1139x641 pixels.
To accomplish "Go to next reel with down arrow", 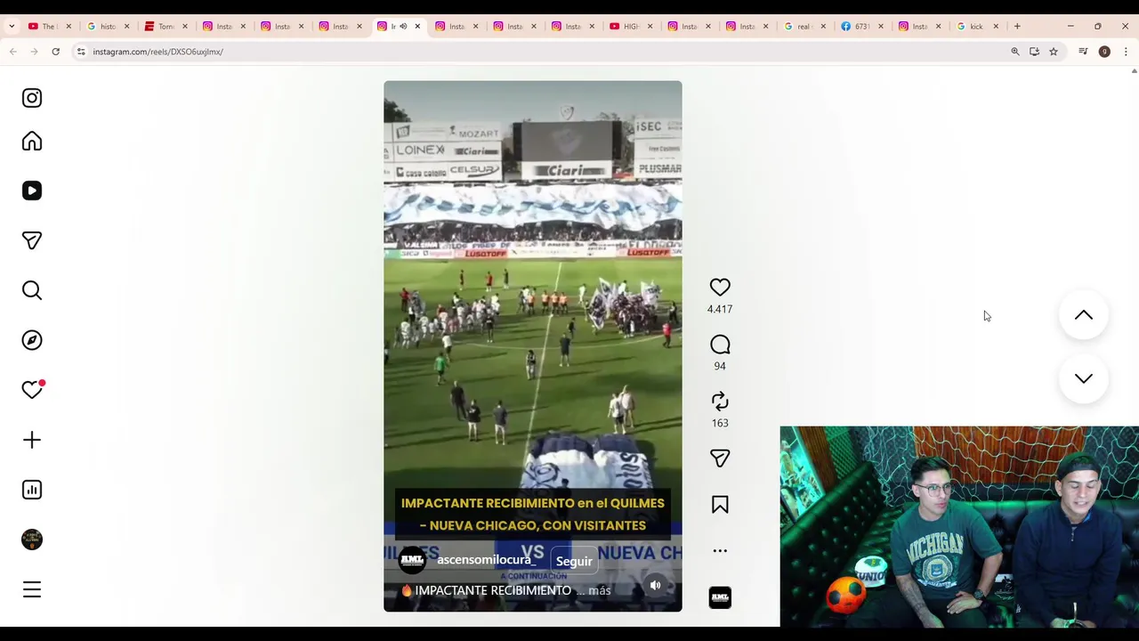I will [1083, 378].
